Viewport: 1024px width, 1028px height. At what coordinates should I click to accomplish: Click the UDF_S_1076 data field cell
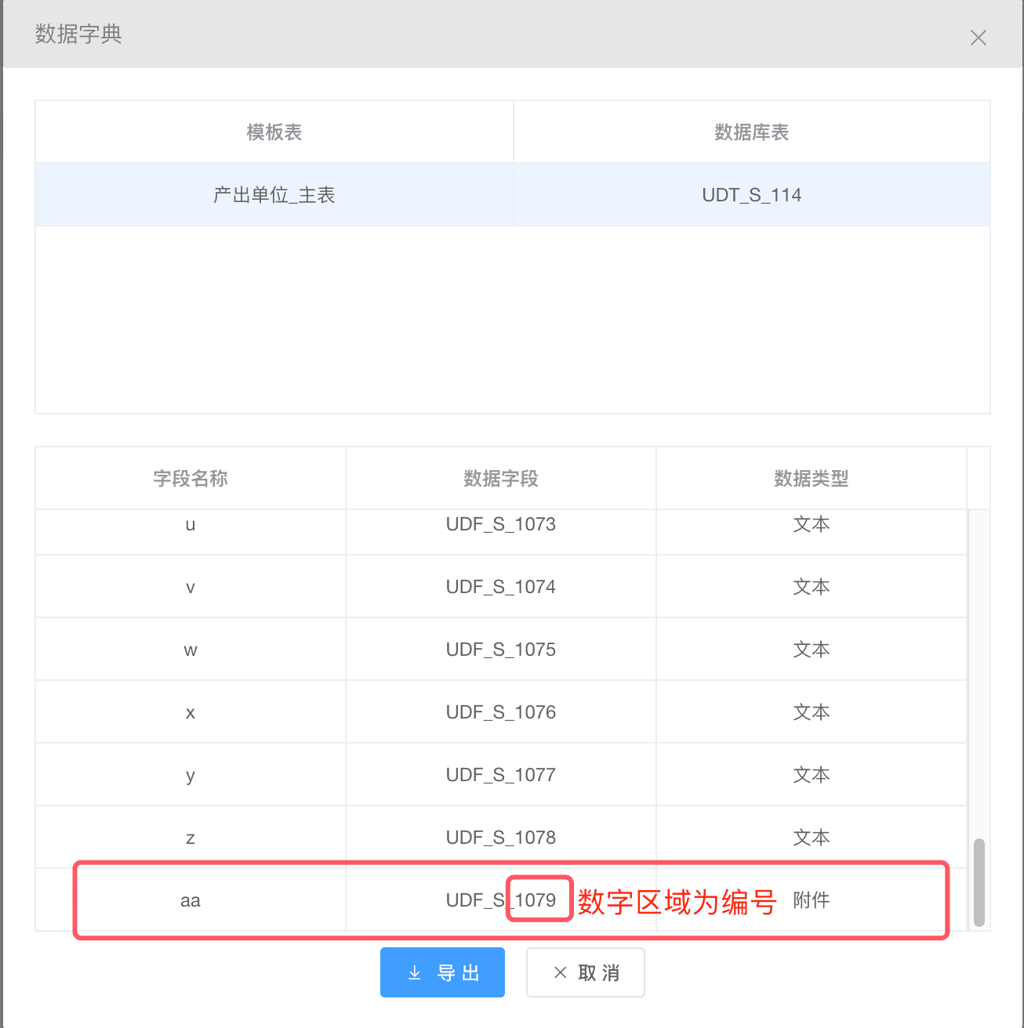coord(501,712)
